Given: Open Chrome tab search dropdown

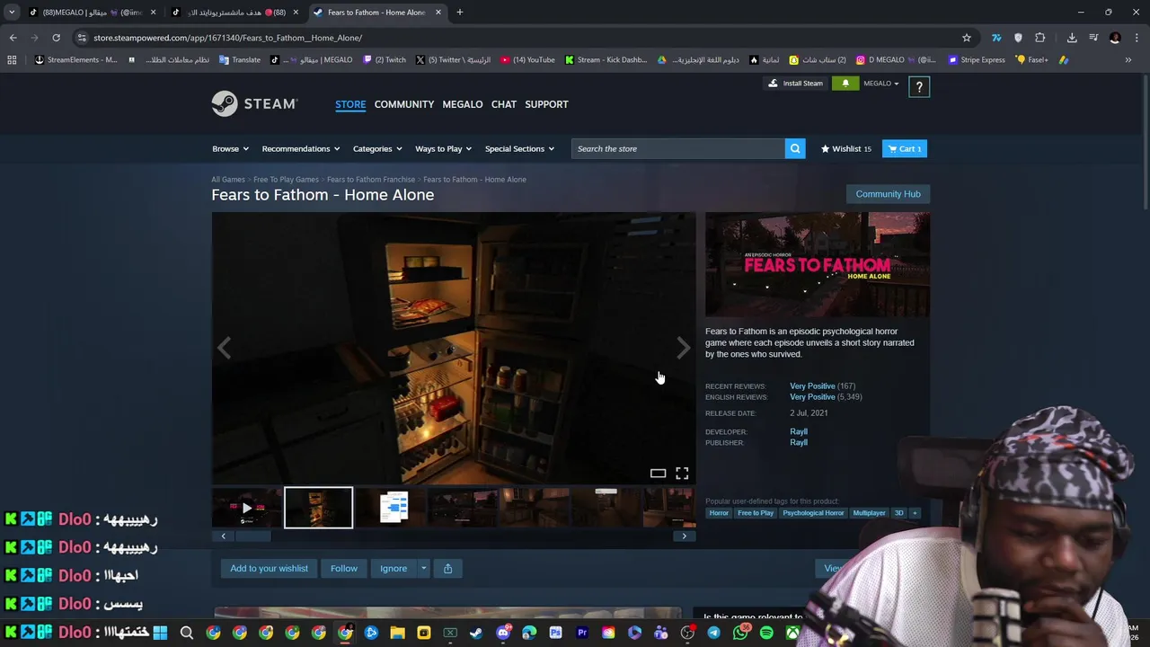Looking at the screenshot, I should (12, 13).
